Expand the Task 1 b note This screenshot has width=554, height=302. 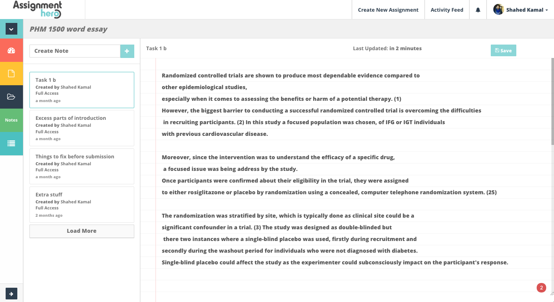pos(81,90)
